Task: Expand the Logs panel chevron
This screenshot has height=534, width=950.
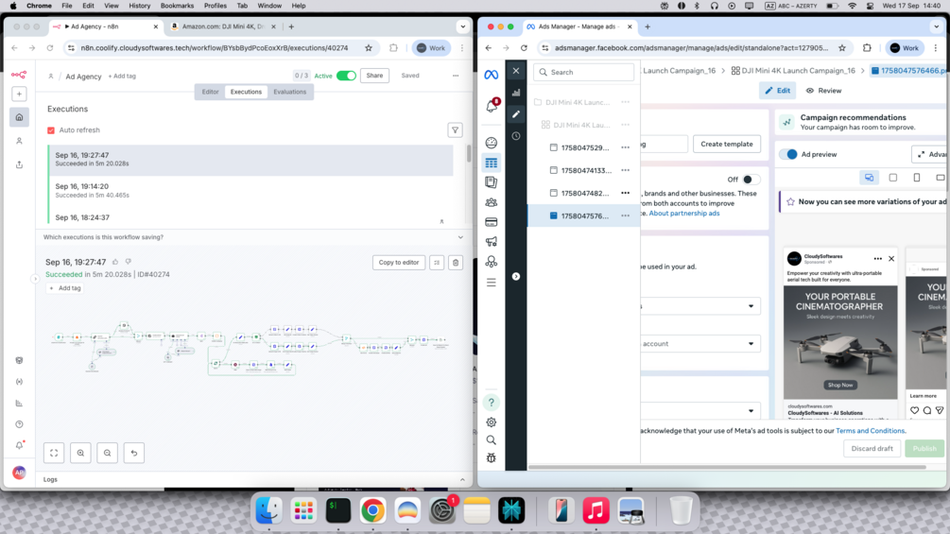Action: tap(462, 479)
